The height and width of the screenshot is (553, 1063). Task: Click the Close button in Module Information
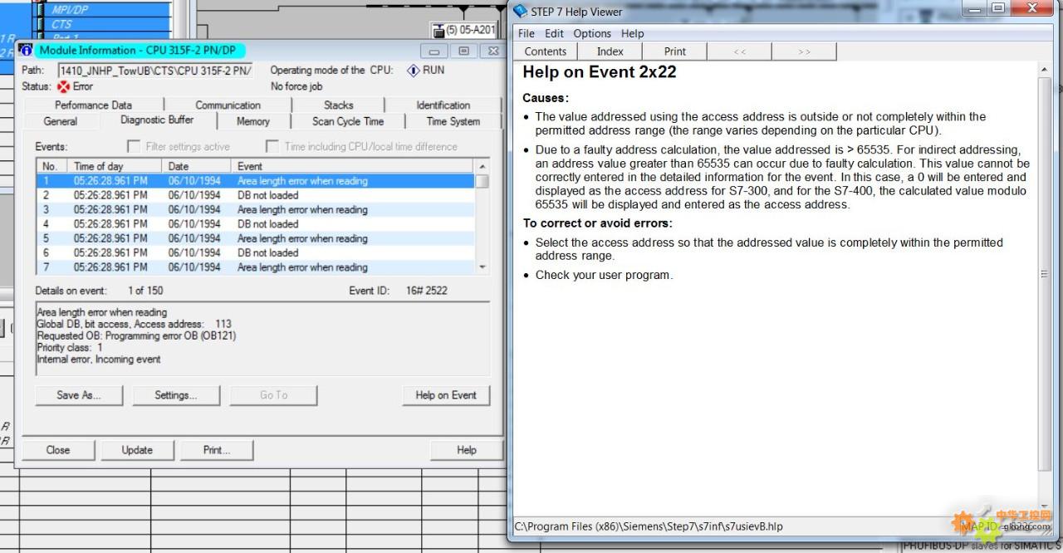click(x=58, y=450)
